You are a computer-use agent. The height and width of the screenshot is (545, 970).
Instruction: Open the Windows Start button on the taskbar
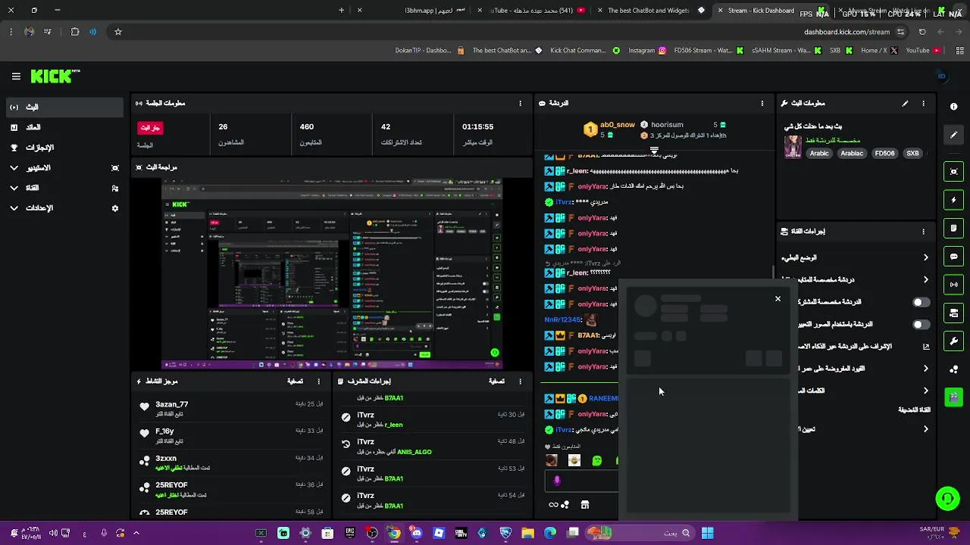(x=707, y=533)
